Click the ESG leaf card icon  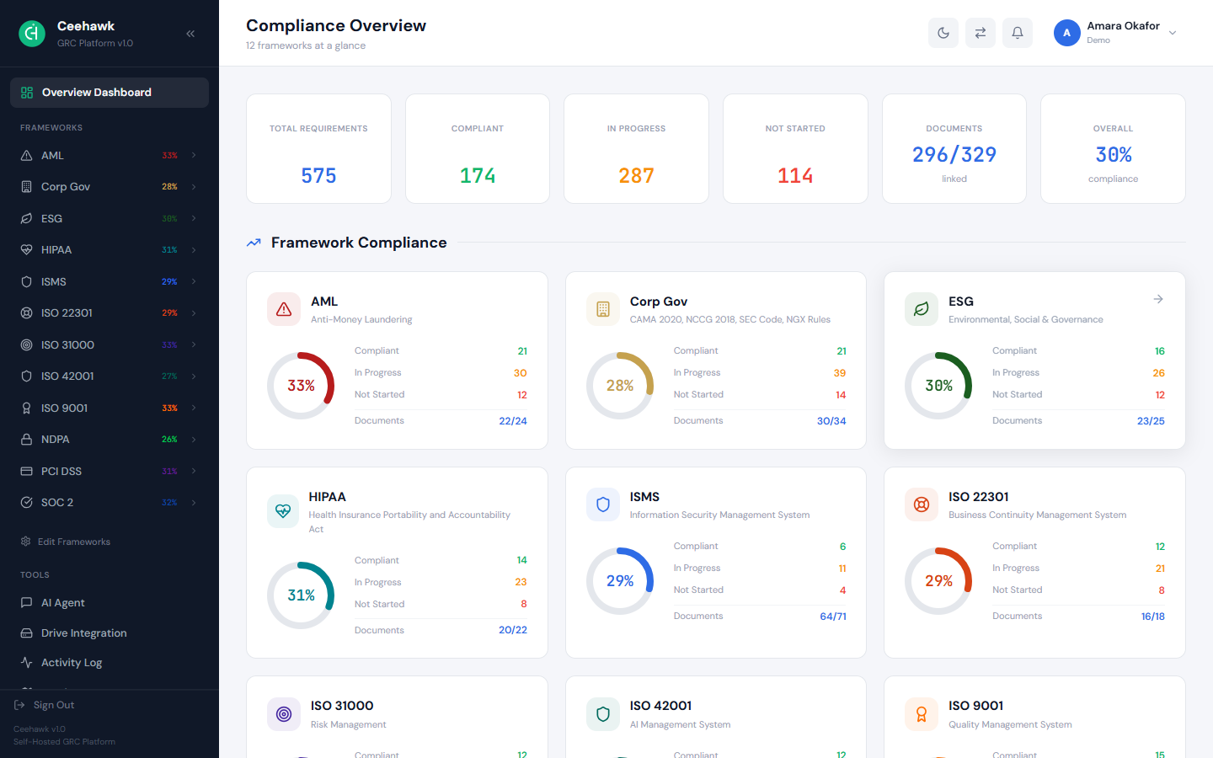pos(922,309)
